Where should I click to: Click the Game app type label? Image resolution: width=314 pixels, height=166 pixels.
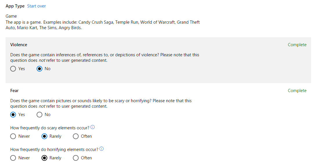click(x=11, y=16)
